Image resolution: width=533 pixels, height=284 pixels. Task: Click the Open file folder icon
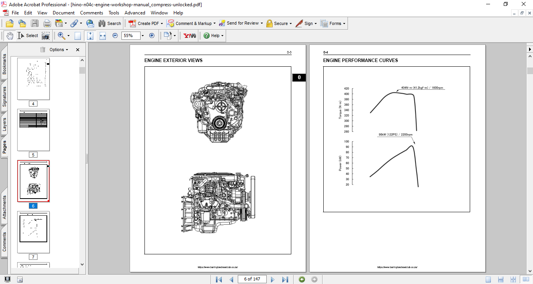(x=9, y=23)
